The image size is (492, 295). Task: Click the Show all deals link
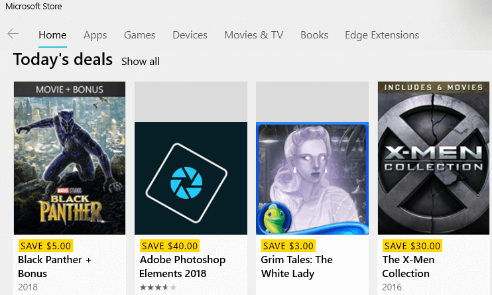[141, 62]
